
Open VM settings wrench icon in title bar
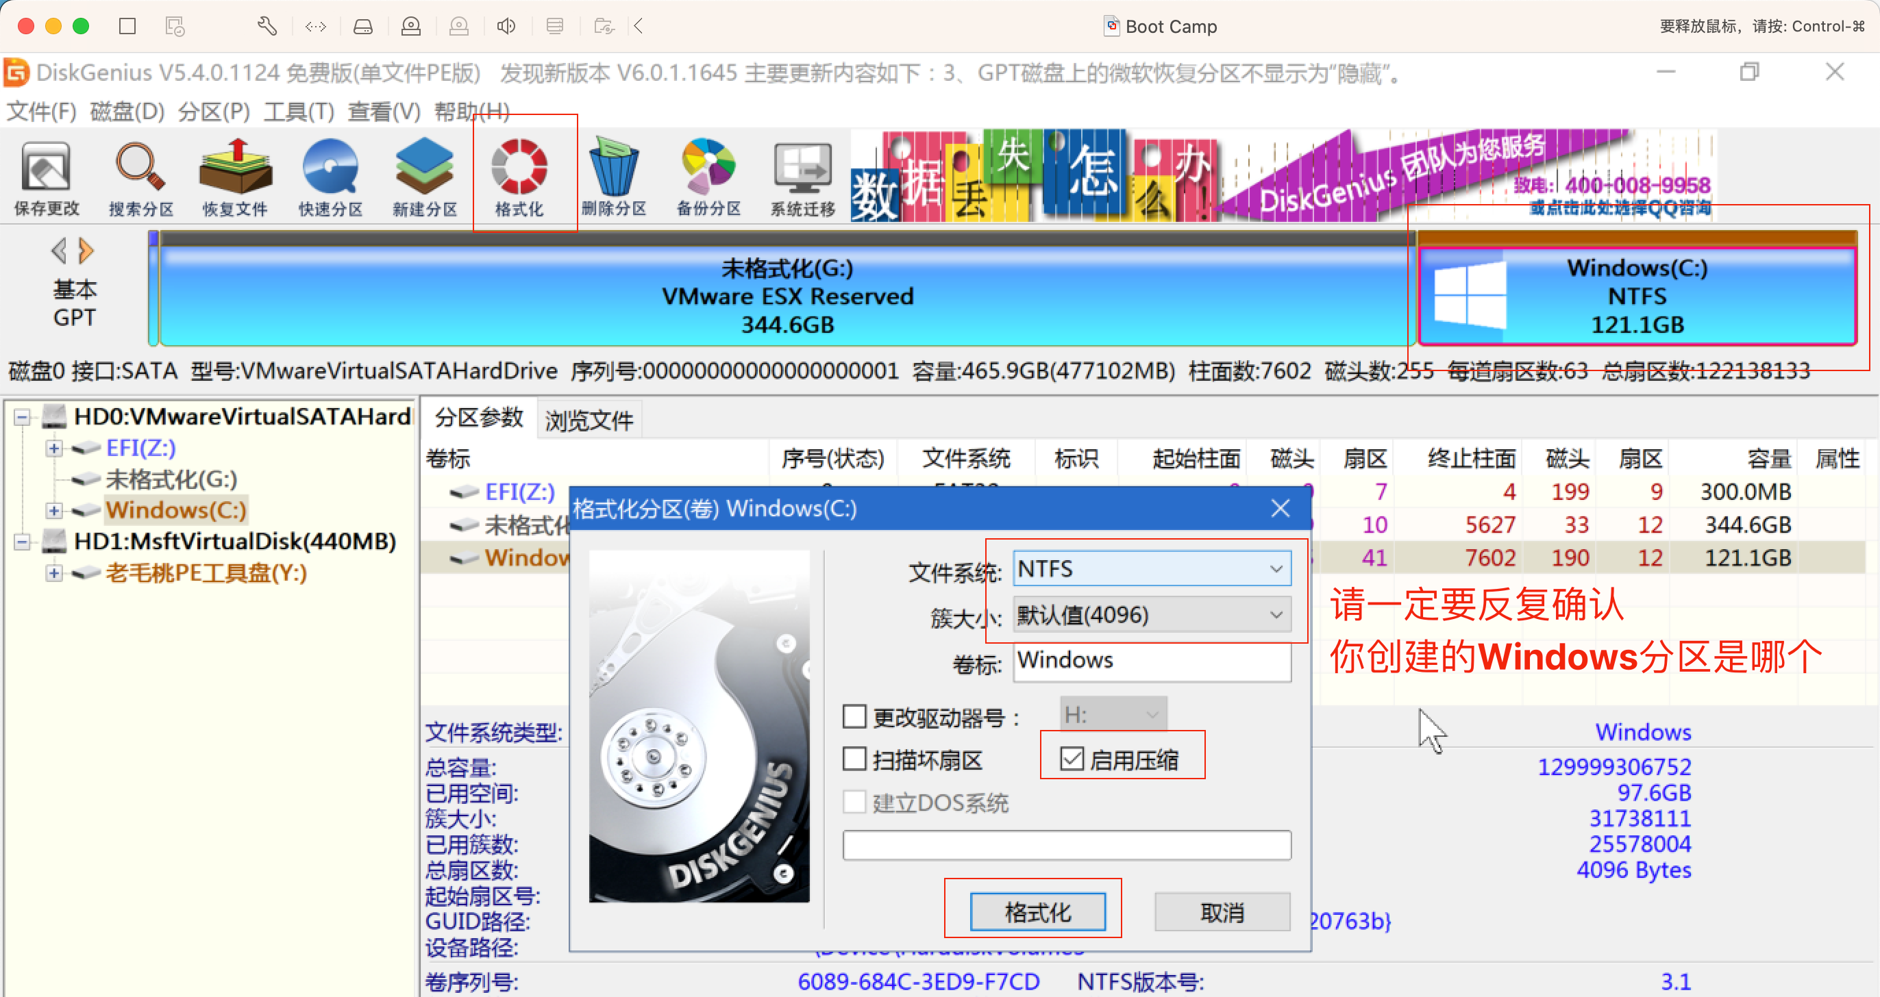point(267,26)
